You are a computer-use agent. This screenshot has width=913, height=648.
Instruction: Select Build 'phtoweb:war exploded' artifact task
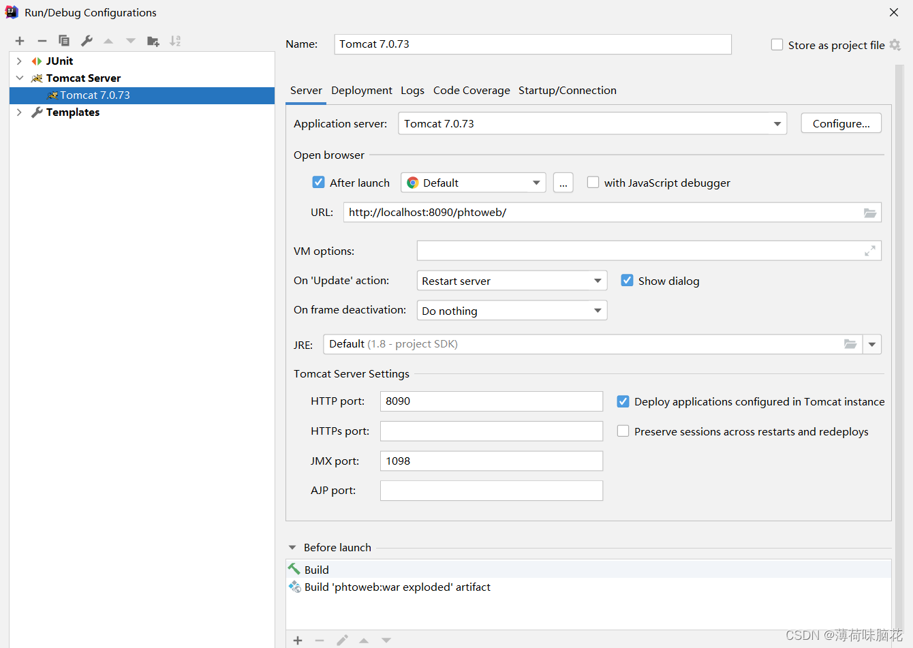(x=589, y=587)
